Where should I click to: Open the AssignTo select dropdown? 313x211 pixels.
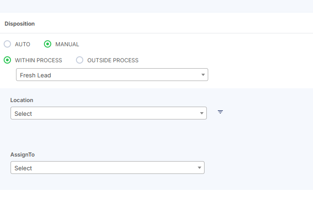pyautogui.click(x=107, y=168)
